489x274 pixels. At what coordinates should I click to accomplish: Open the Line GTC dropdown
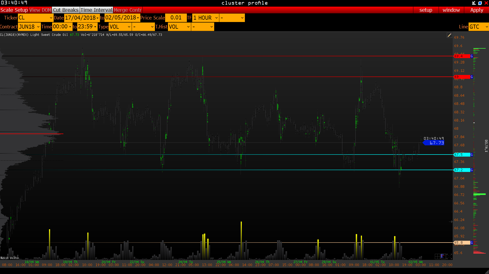tap(479, 27)
